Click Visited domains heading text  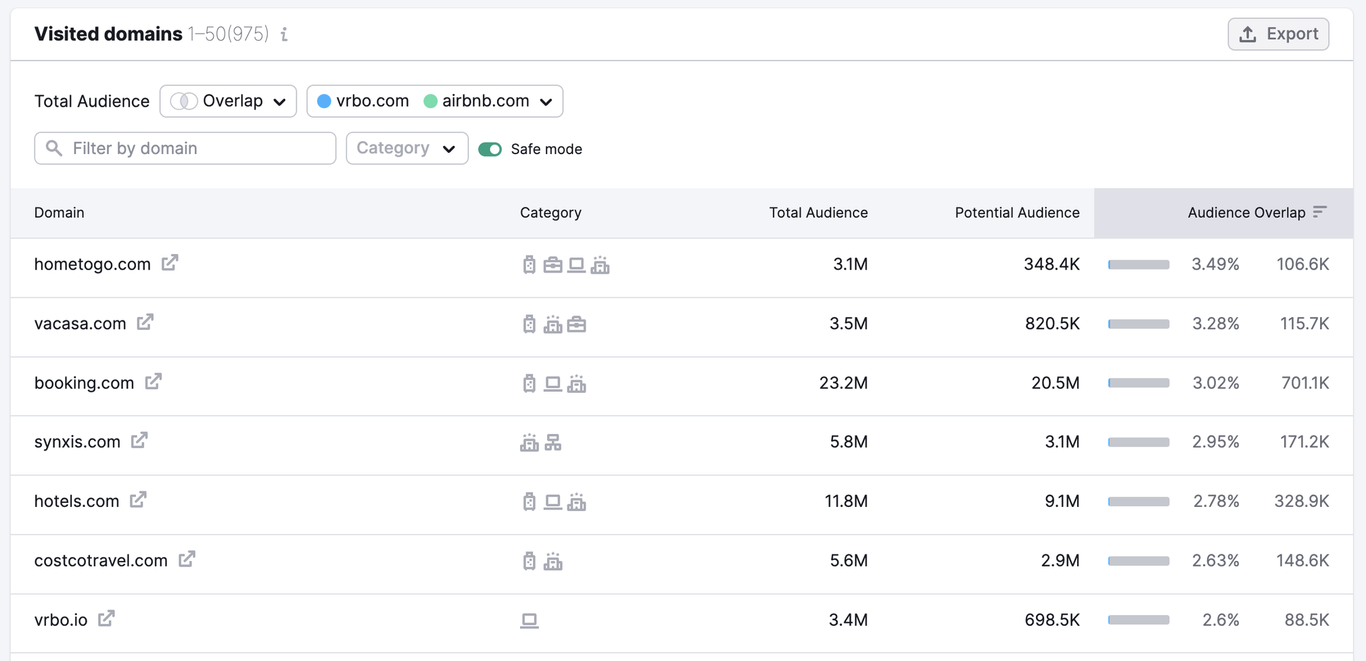click(x=108, y=34)
